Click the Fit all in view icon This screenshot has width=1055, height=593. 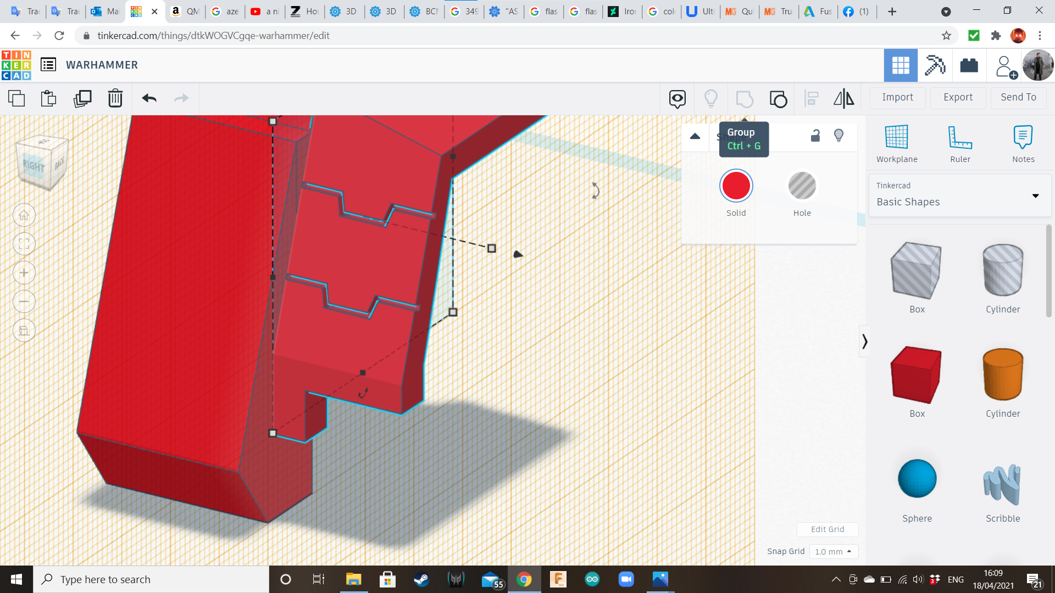[24, 244]
